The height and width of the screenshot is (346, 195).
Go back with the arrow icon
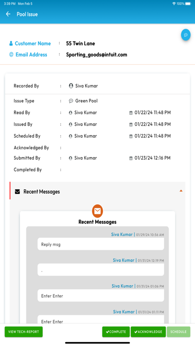pyautogui.click(x=8, y=14)
